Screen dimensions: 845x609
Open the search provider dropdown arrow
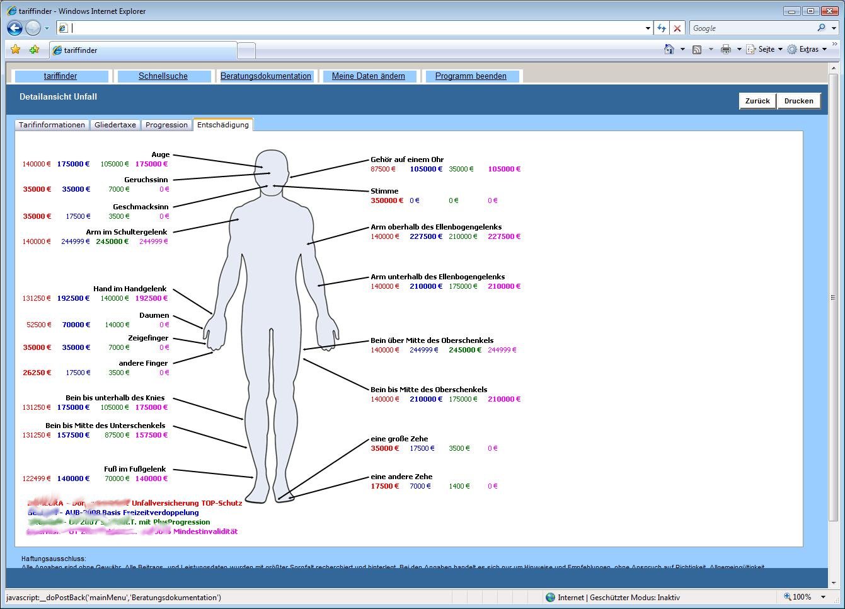click(834, 28)
